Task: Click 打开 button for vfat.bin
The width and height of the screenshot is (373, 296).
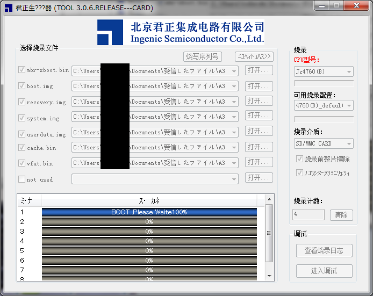Action: tap(259, 162)
